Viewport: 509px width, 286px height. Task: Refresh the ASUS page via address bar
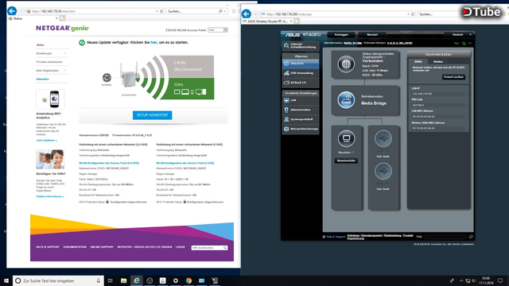point(413,14)
